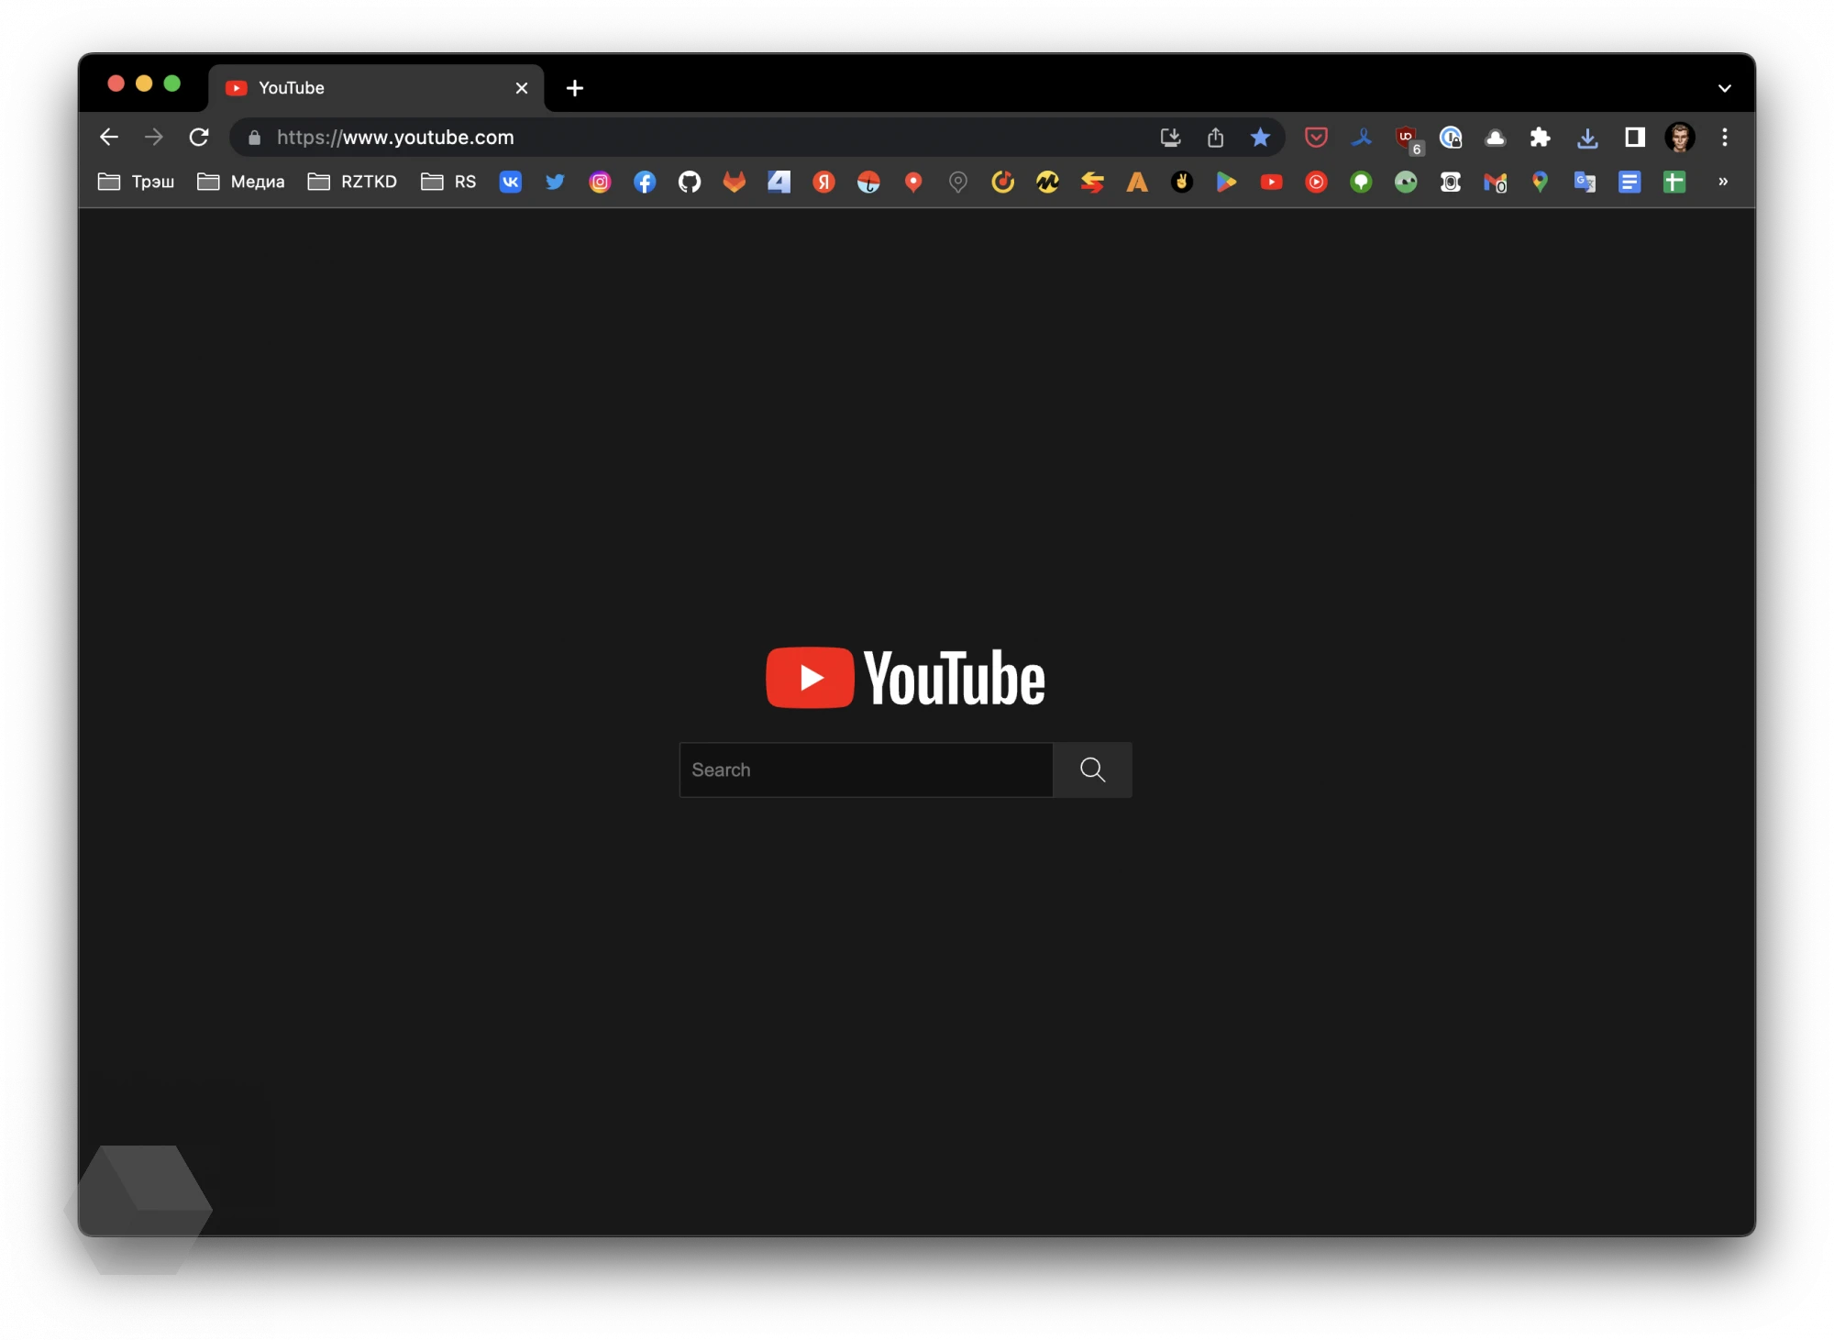Close the YouTube tab
The image size is (1834, 1340).
[522, 88]
